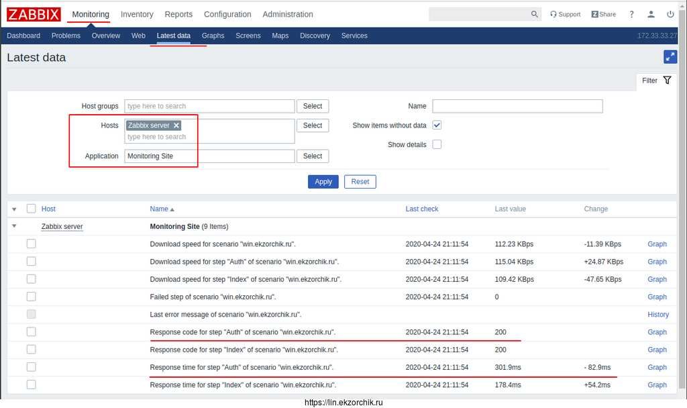Image resolution: width=687 pixels, height=408 pixels.
Task: Click the Zabbix logo
Action: coord(34,14)
